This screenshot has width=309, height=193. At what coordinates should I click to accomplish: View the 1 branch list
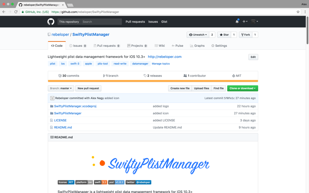coord(110,76)
